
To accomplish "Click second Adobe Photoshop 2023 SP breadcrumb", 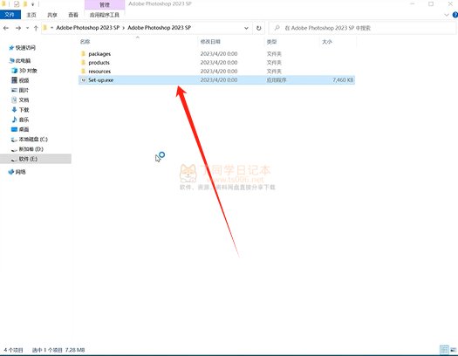I will (159, 28).
